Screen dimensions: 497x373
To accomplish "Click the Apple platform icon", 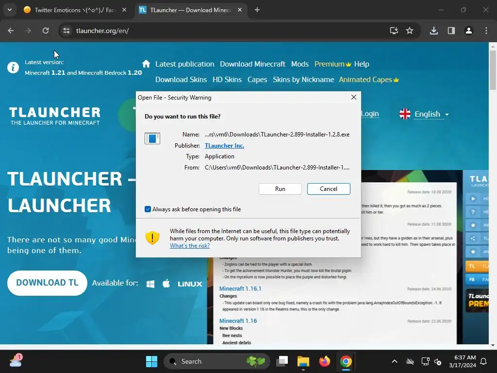I will [x=166, y=283].
